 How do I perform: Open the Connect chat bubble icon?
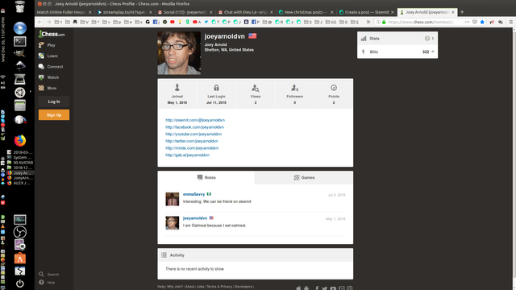(x=41, y=66)
